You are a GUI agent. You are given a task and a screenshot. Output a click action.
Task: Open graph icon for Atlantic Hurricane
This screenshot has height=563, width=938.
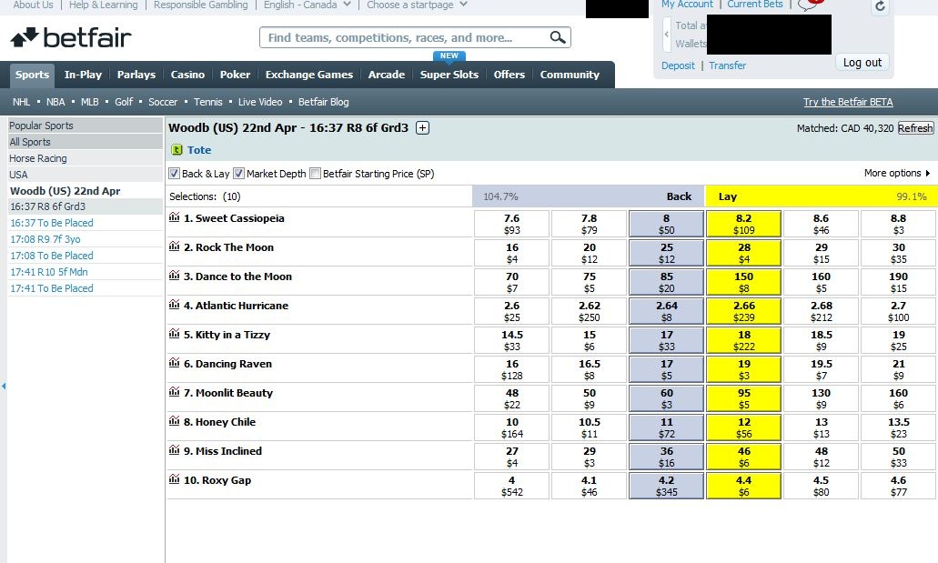(174, 305)
